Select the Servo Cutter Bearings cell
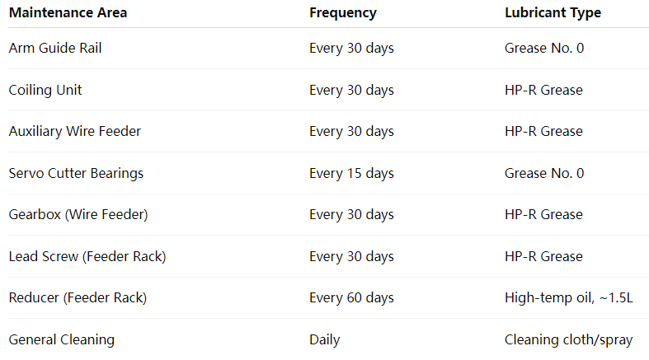Viewport: 649px width, 360px height. 76,173
